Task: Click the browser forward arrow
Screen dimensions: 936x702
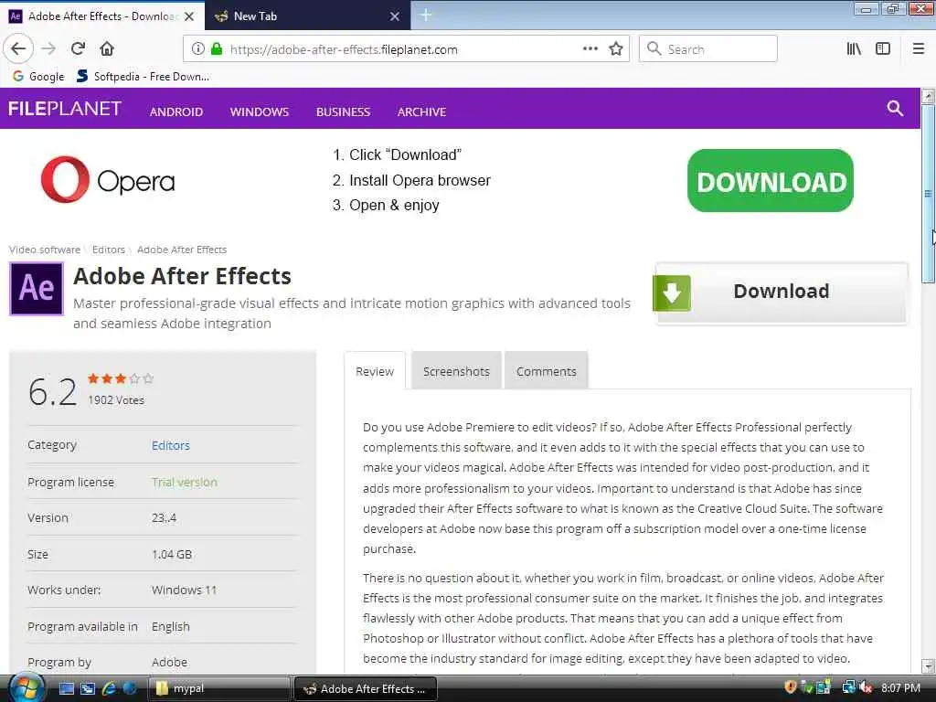Action: (x=48, y=49)
